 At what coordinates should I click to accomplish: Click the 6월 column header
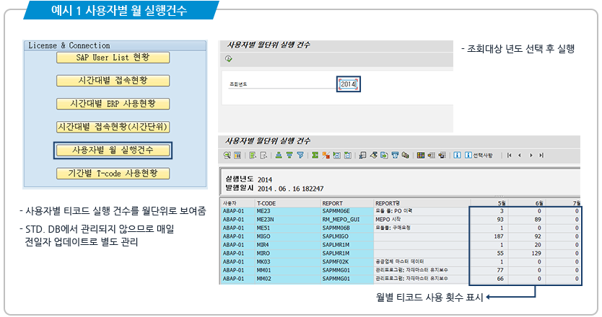click(x=527, y=203)
